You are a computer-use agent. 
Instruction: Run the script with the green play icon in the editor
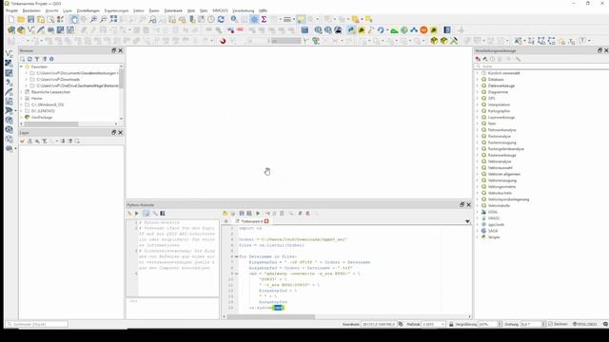258,213
